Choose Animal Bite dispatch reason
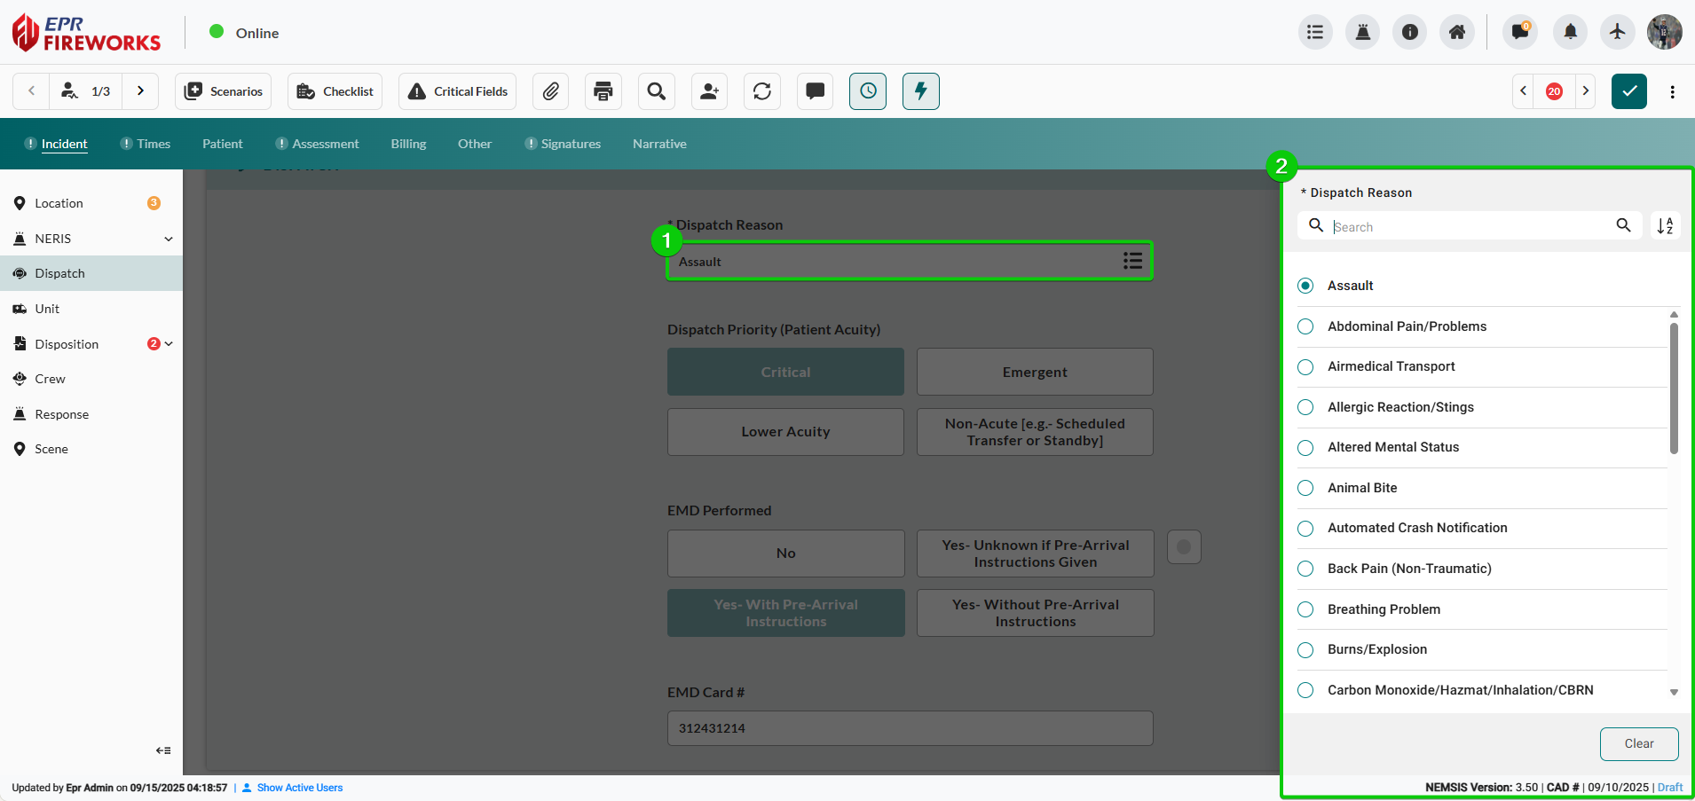Screen dimensions: 1695x801 point(1305,488)
